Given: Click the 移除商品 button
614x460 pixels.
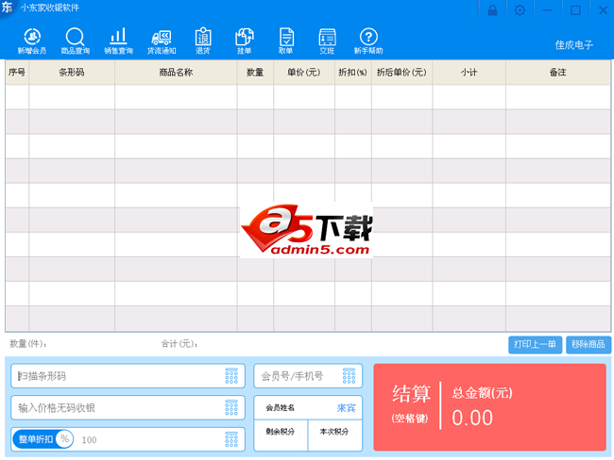Looking at the screenshot, I should coord(588,345).
